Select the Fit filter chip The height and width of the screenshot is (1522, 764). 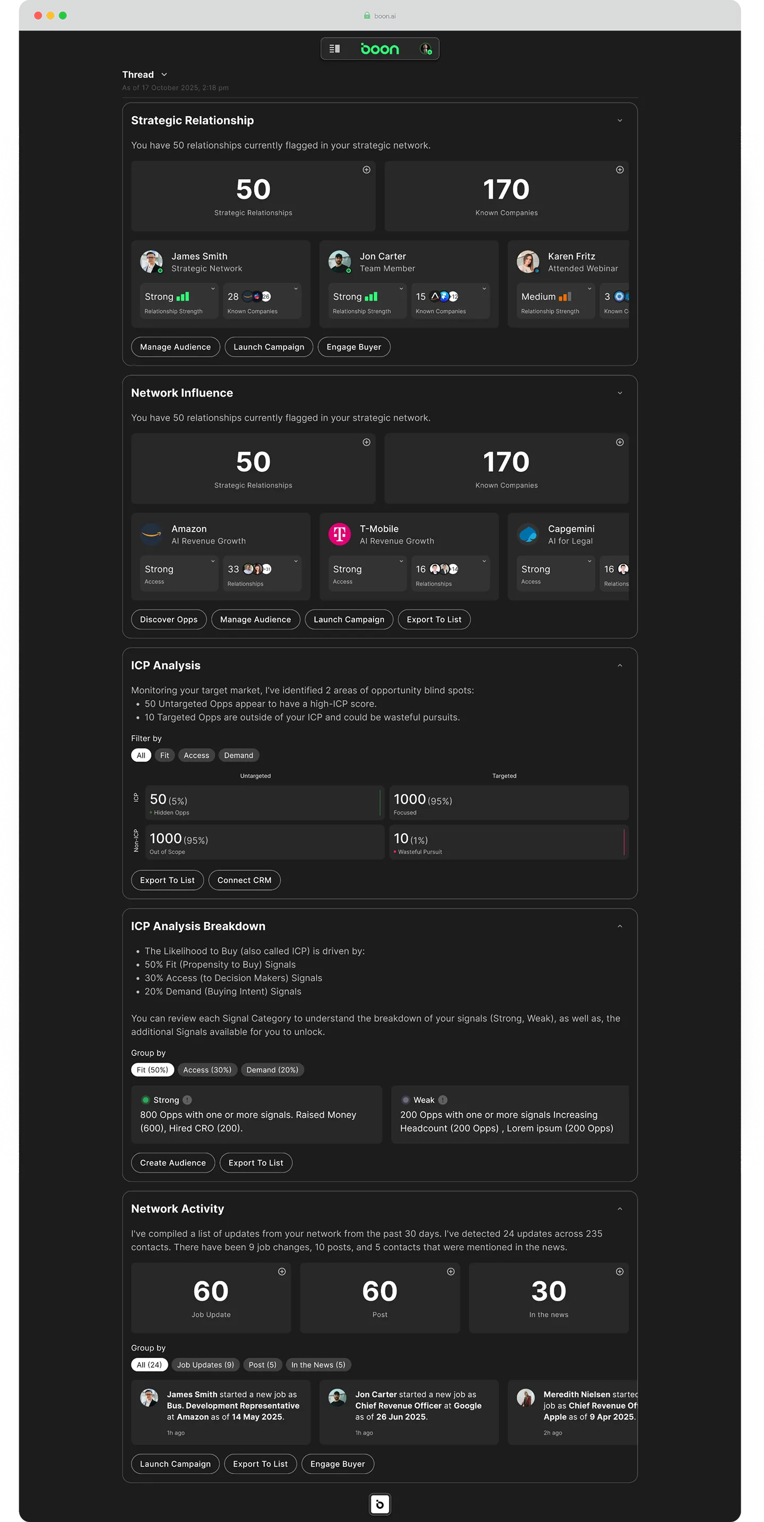164,755
